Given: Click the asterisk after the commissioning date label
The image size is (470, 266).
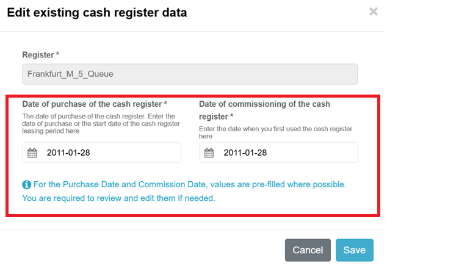Looking at the screenshot, I should (231, 117).
